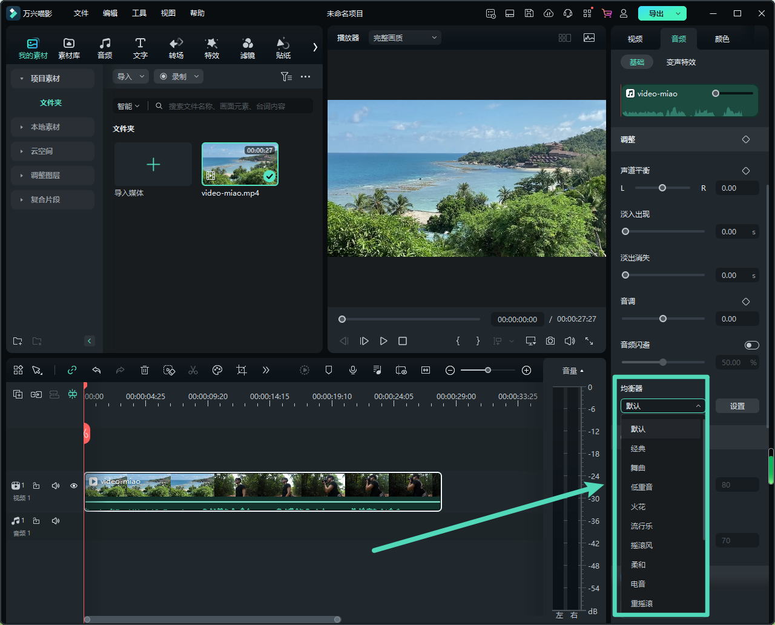The width and height of the screenshot is (775, 625).
Task: Select the split scissors tool
Action: (193, 370)
